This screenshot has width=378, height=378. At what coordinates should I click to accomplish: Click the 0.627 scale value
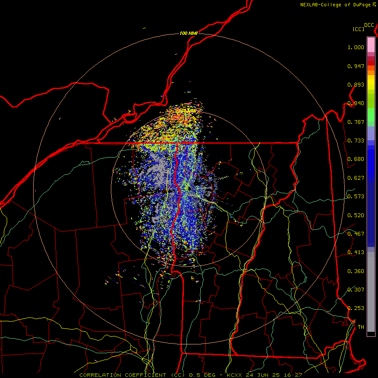pos(356,178)
